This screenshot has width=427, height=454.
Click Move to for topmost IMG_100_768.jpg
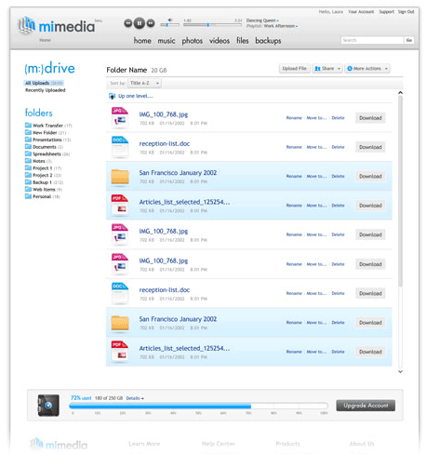click(x=316, y=118)
